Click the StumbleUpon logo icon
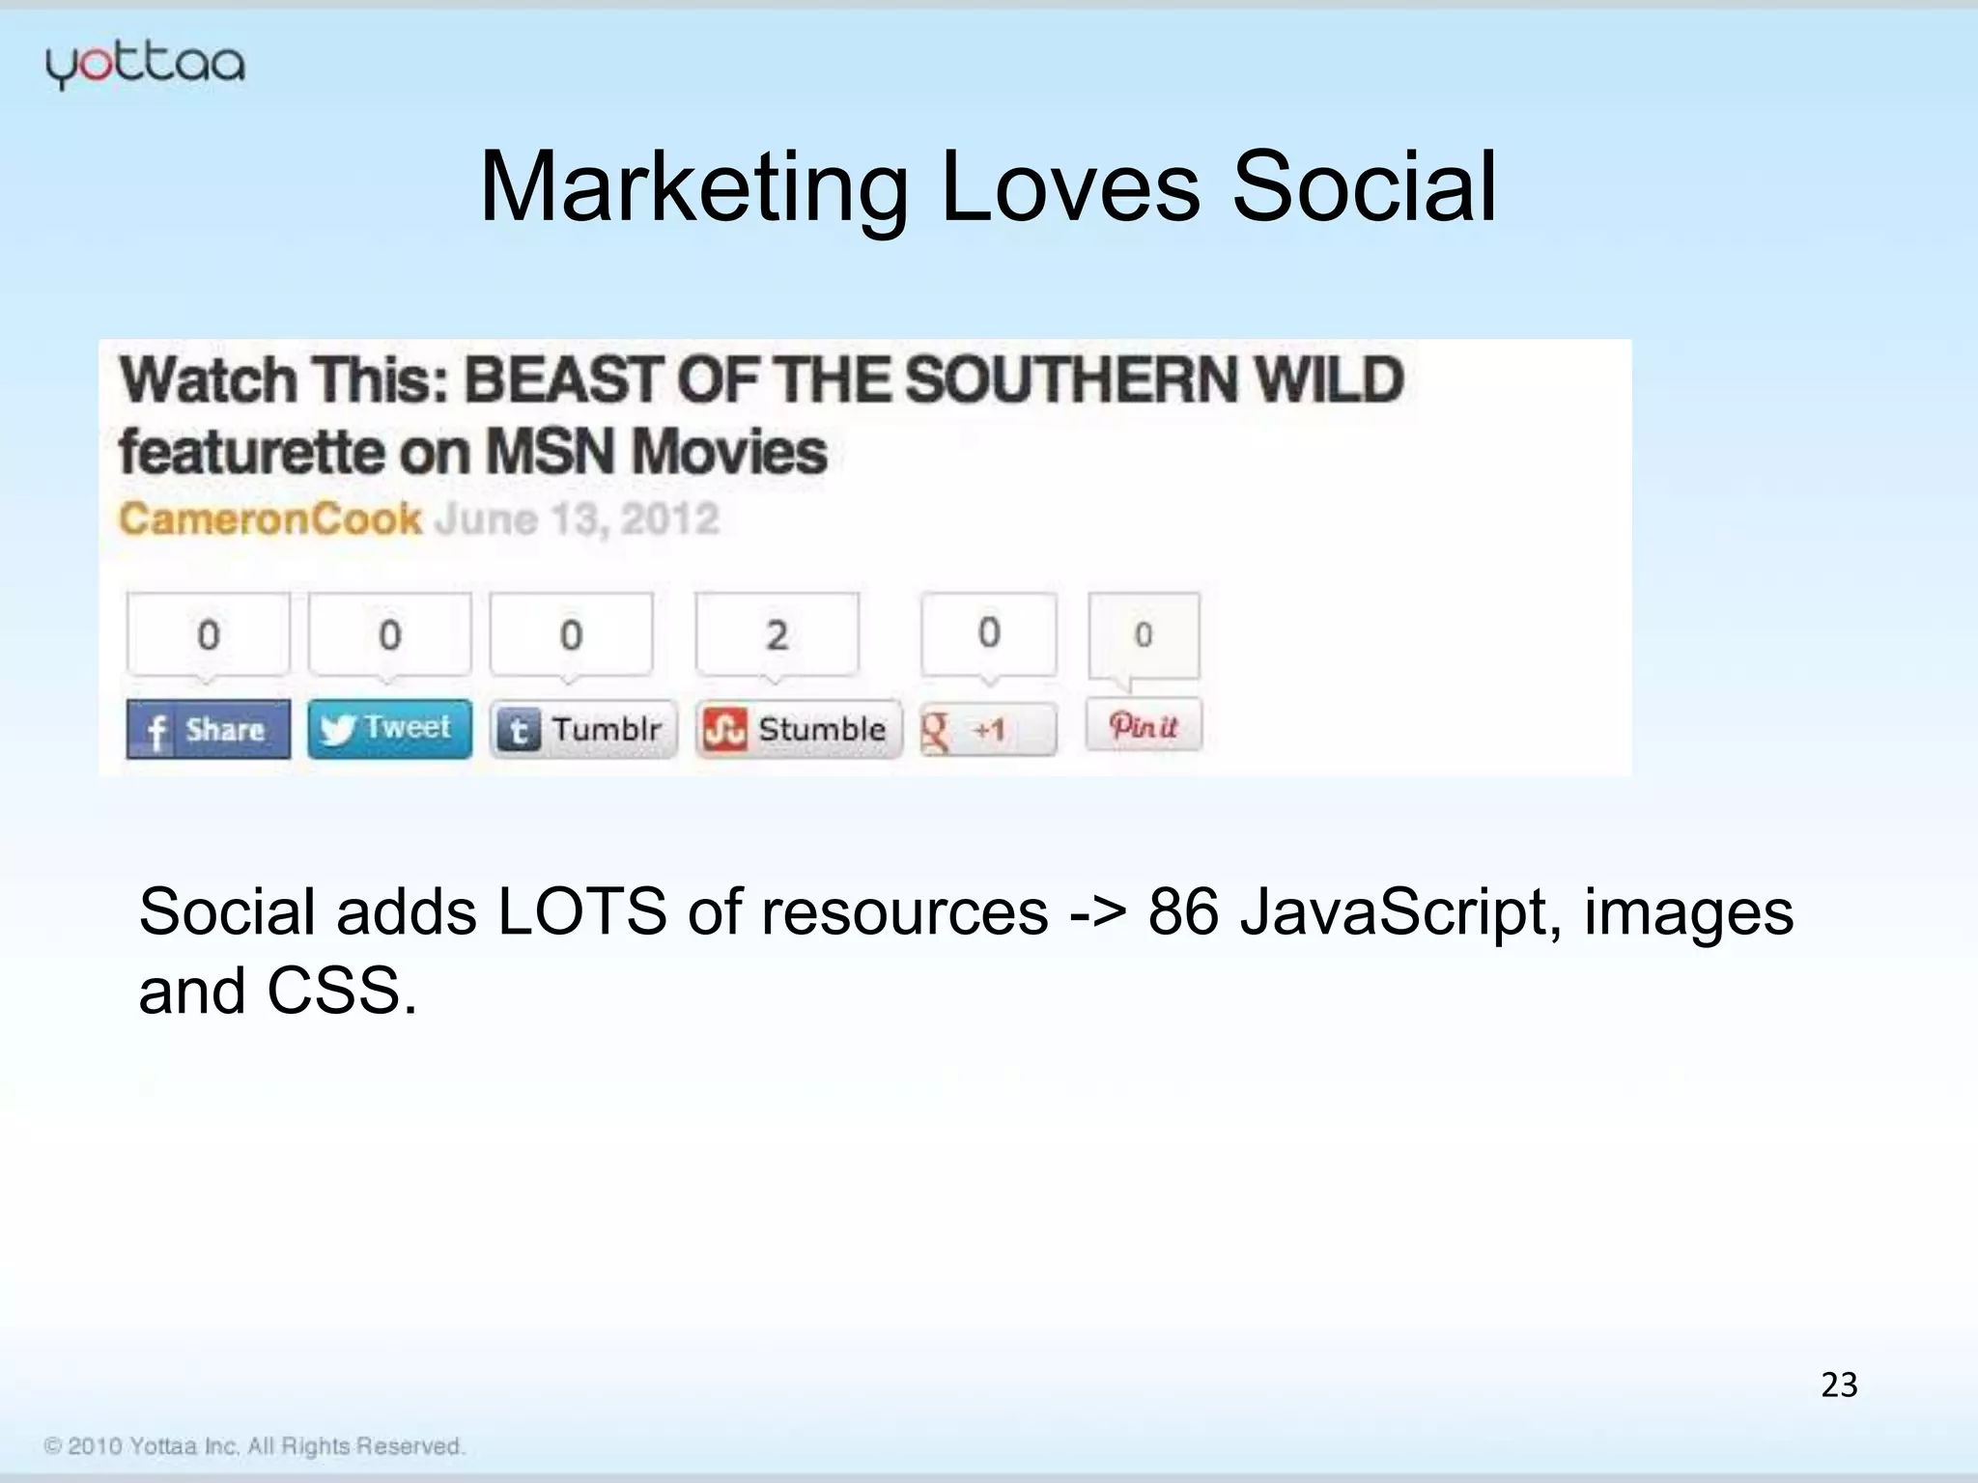The height and width of the screenshot is (1483, 1978). 725,730
